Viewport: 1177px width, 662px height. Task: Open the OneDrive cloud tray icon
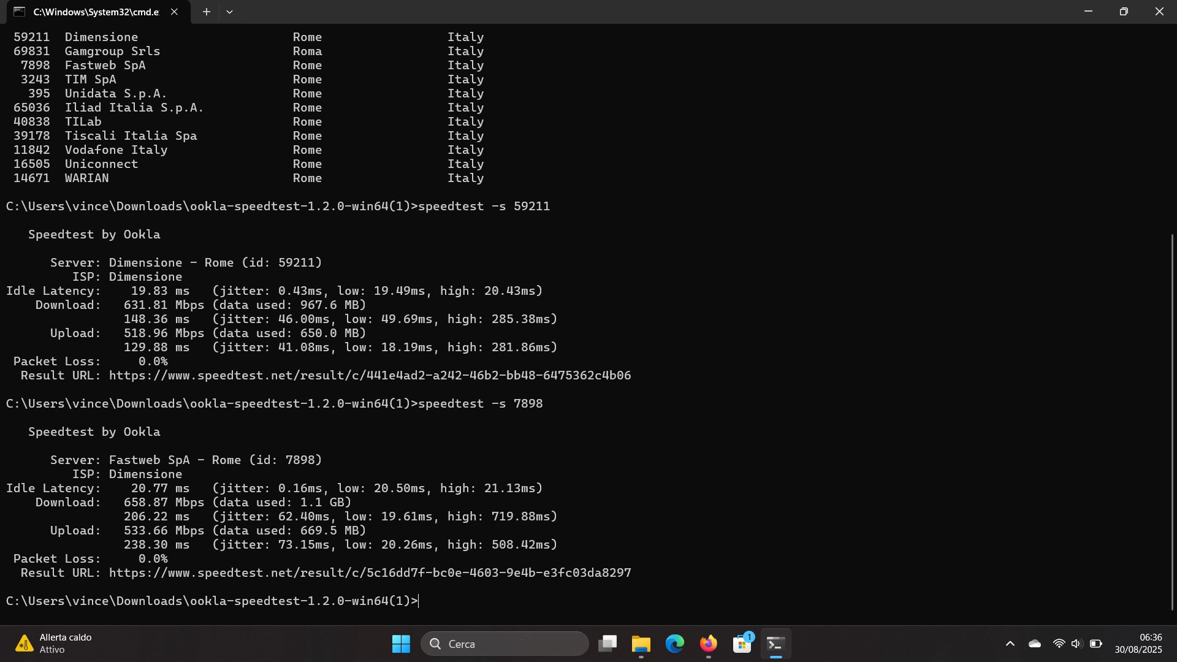(x=1035, y=644)
